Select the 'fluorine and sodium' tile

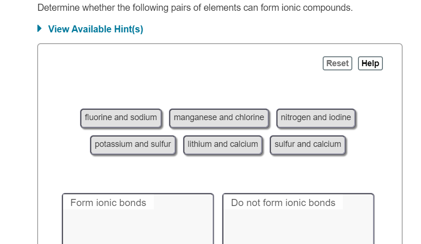(121, 118)
